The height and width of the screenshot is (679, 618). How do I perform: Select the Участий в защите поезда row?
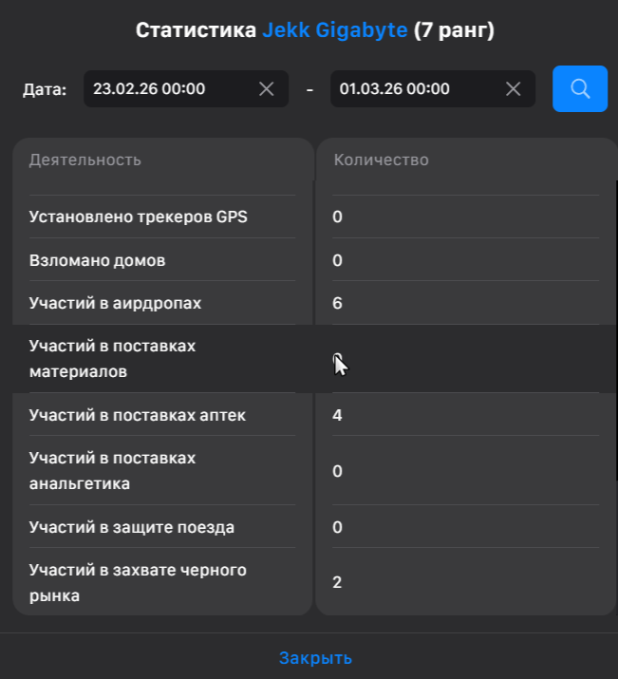(132, 526)
